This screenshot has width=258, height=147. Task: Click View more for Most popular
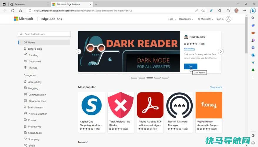pos(216,87)
